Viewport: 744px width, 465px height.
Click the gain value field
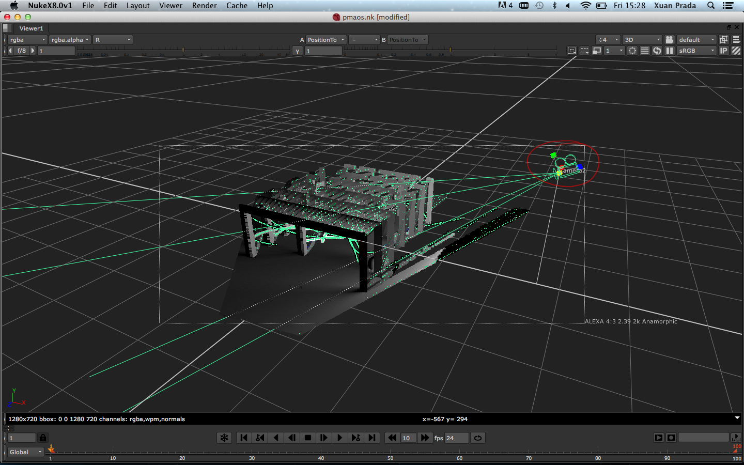(56, 51)
